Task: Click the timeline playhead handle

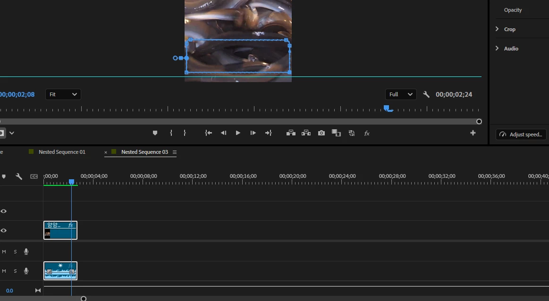Action: click(71, 182)
